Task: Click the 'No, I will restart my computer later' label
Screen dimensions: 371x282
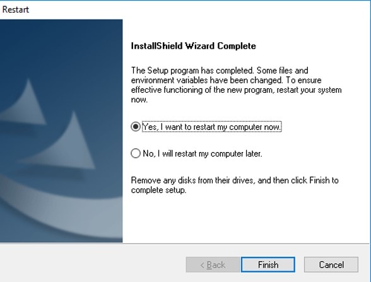Action: point(203,153)
